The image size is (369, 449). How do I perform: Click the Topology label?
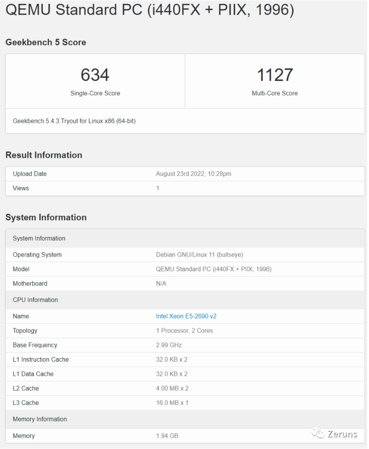[25, 331]
